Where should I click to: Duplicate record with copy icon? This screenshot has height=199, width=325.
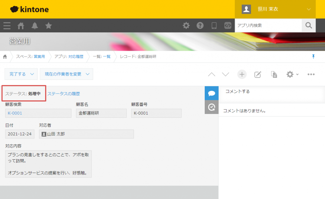(274, 74)
